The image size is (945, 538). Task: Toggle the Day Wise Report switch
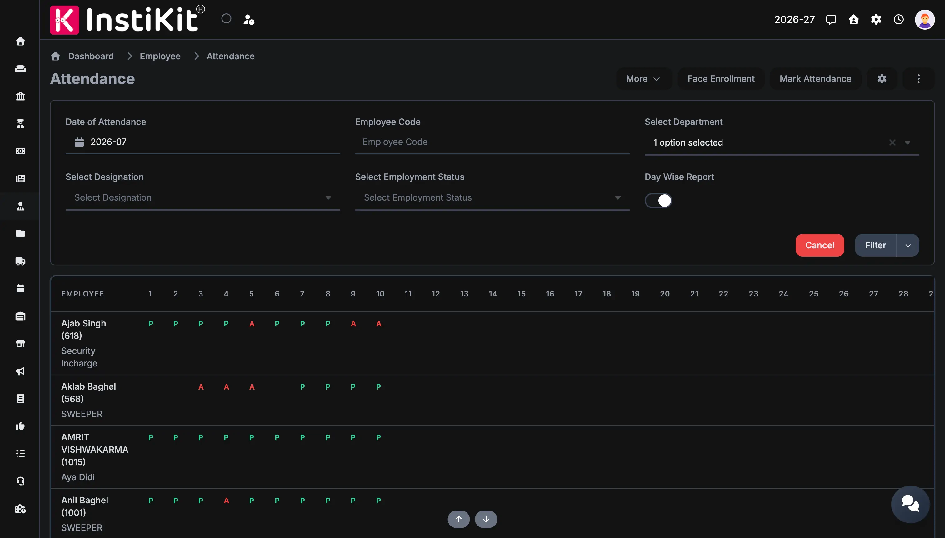(658, 201)
